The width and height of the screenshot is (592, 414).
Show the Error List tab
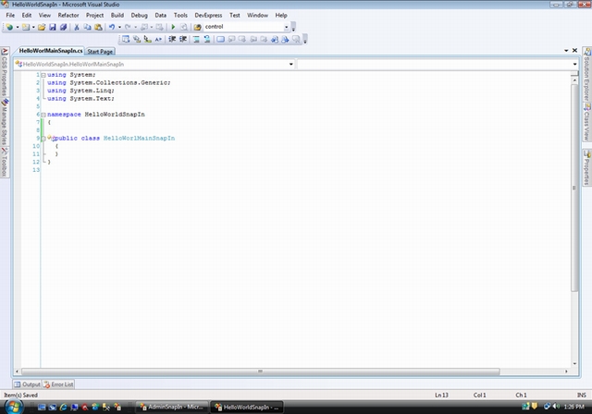coord(58,384)
